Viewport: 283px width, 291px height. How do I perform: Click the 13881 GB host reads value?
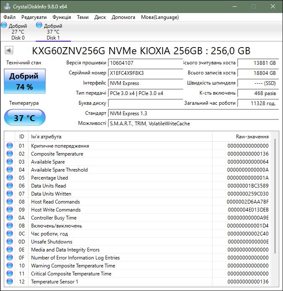point(258,63)
